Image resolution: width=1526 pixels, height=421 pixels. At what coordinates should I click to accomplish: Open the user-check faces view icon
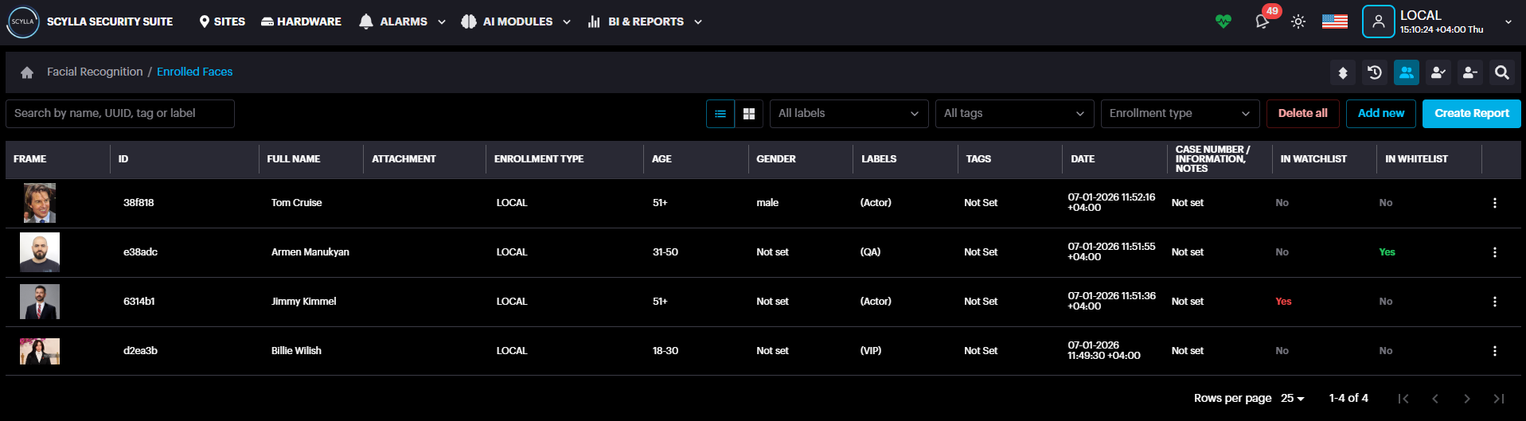(x=1438, y=72)
